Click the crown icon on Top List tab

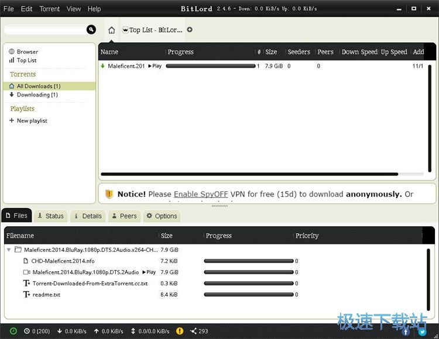pos(125,30)
